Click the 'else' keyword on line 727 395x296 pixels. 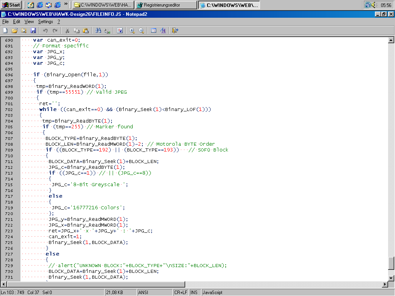pos(52,254)
